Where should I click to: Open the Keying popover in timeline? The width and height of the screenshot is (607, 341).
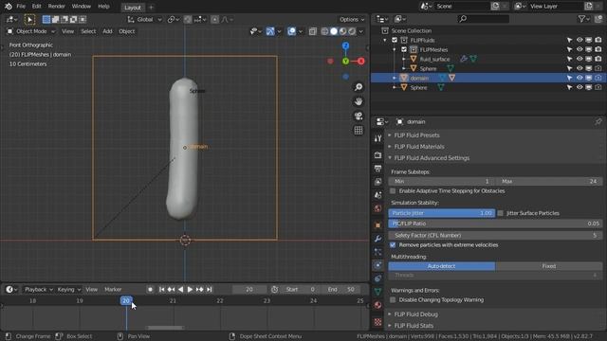coord(68,289)
